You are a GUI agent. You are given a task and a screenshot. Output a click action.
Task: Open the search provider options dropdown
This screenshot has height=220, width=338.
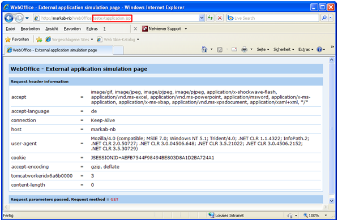(x=331, y=18)
